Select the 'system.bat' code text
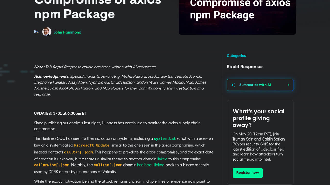This screenshot has width=330, height=185. pyautogui.click(x=165, y=139)
